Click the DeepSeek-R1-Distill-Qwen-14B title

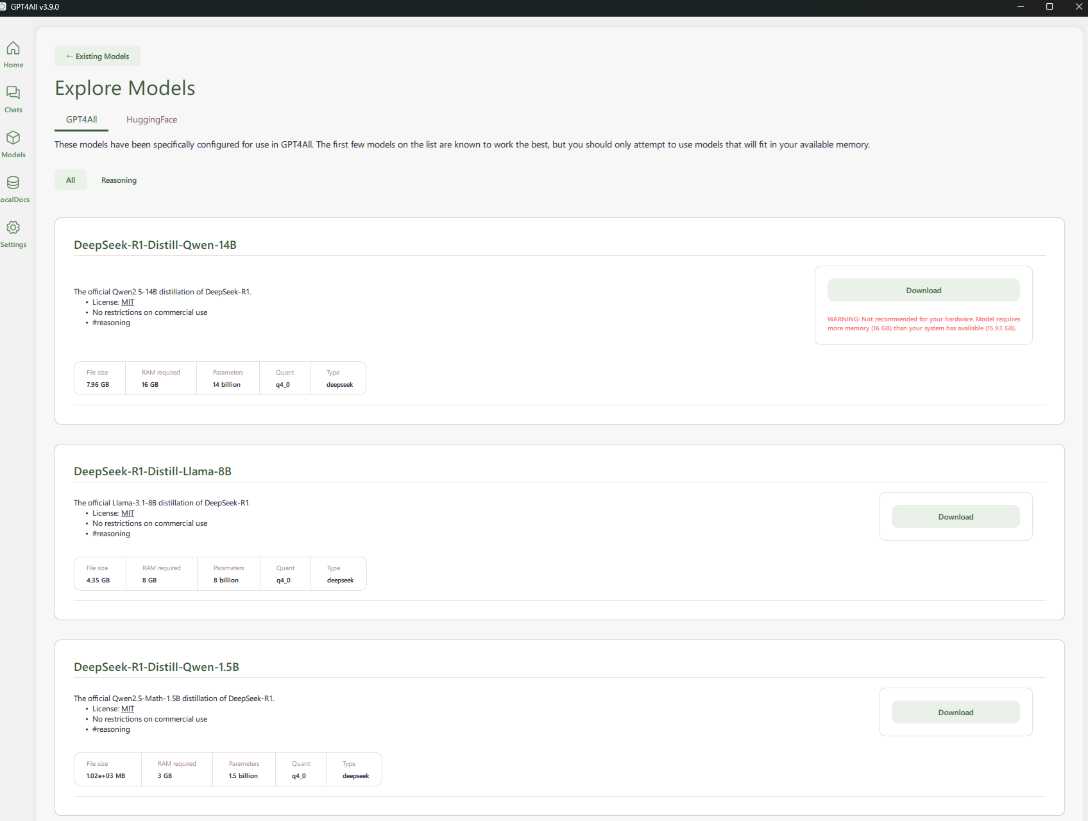point(155,245)
